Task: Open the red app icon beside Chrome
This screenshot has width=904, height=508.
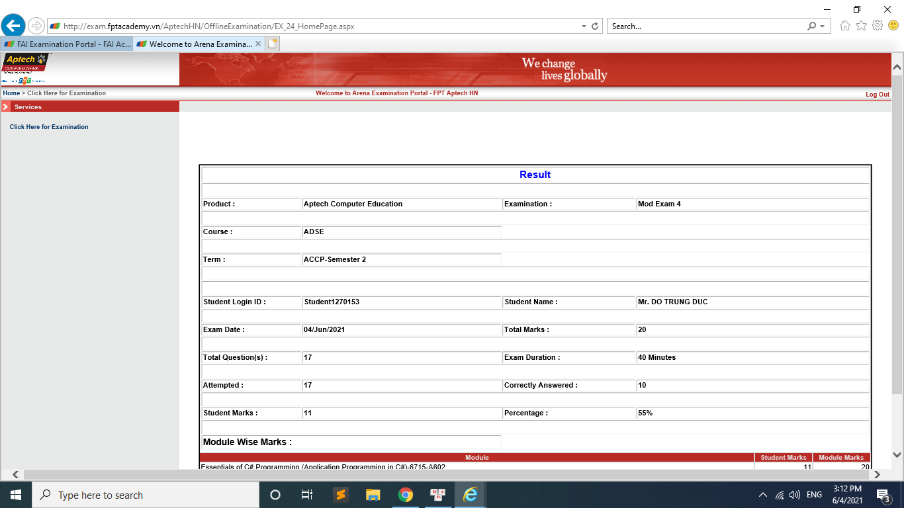Action: click(x=437, y=495)
